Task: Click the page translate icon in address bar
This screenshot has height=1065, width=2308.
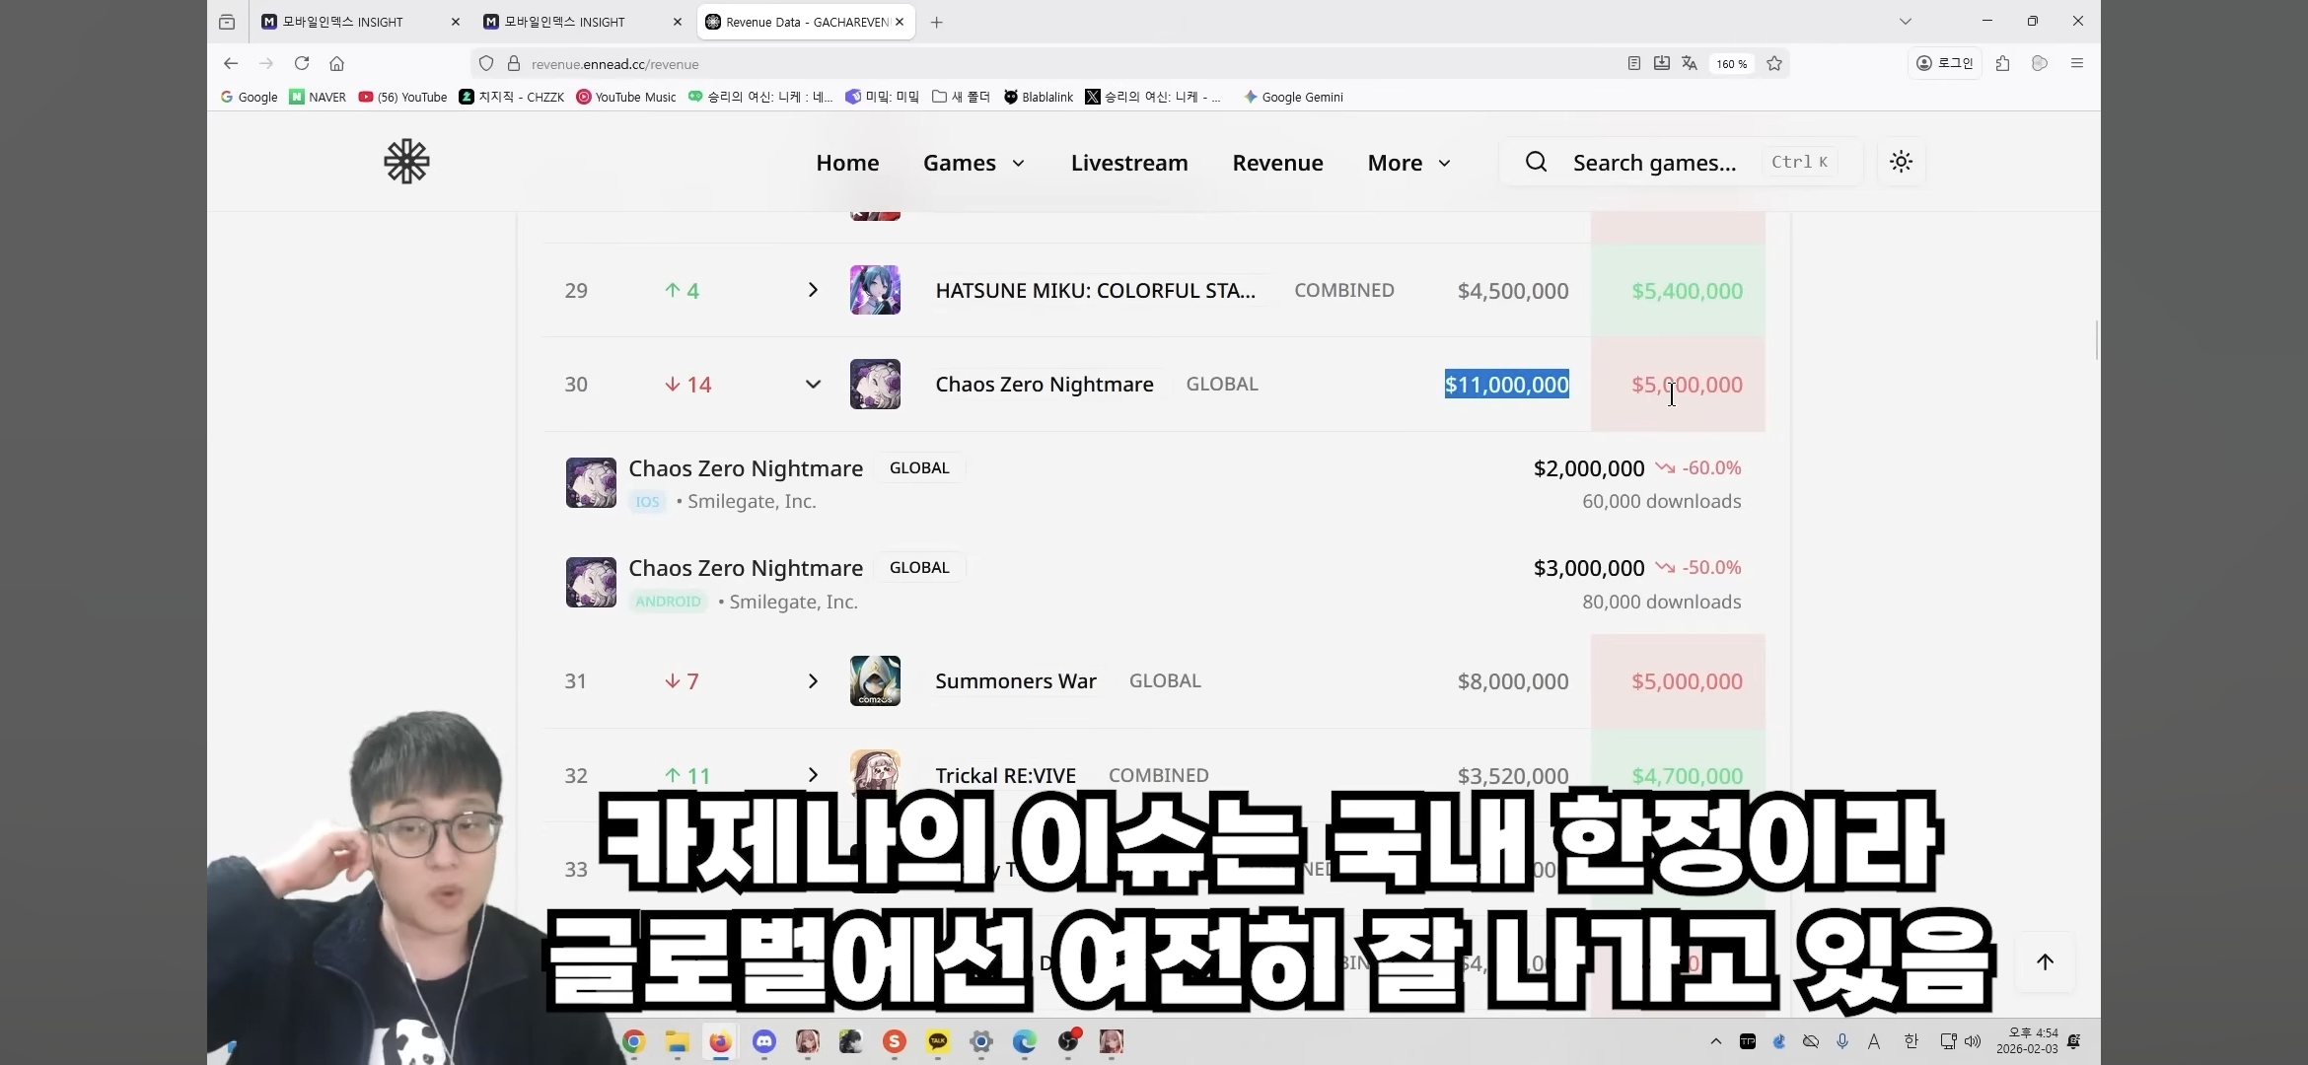Action: click(x=1690, y=64)
